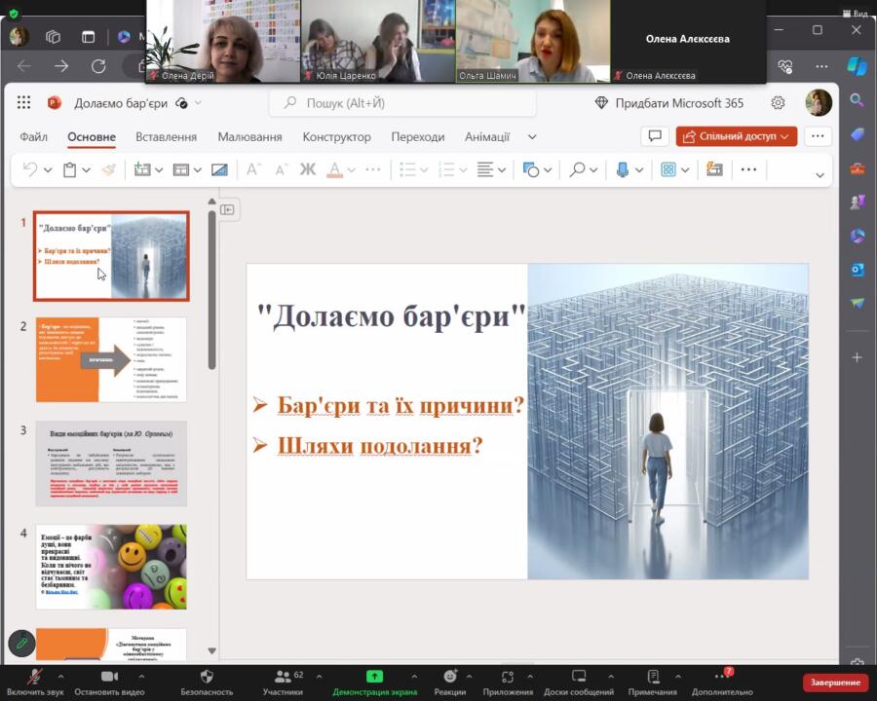877x701 pixels.
Task: Expand the New Slide dropdown arrow
Action: coord(159,170)
